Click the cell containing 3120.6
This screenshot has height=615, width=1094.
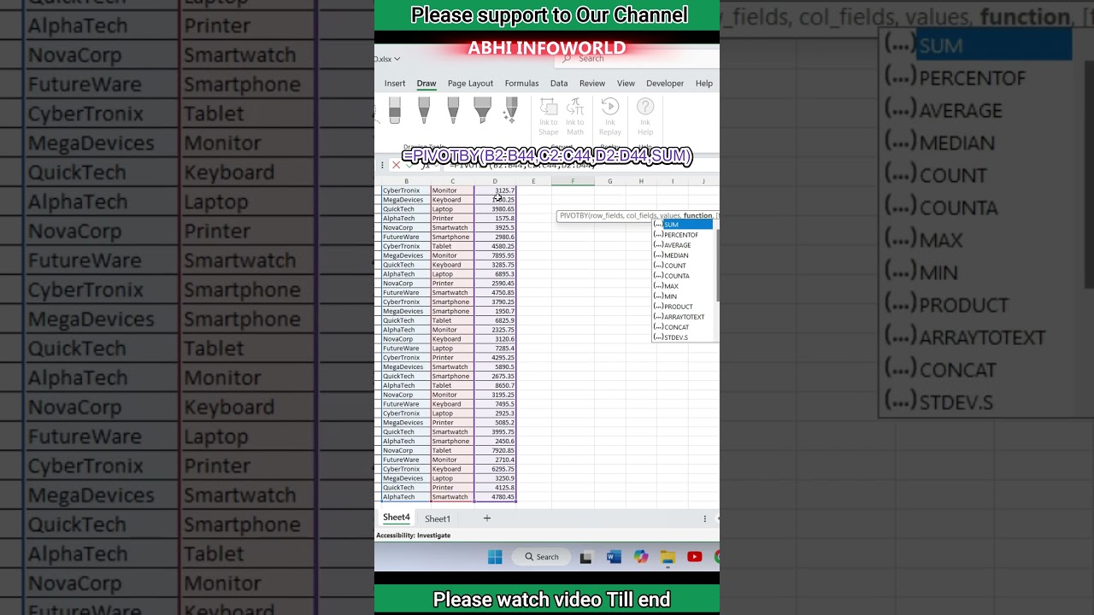tap(496, 339)
